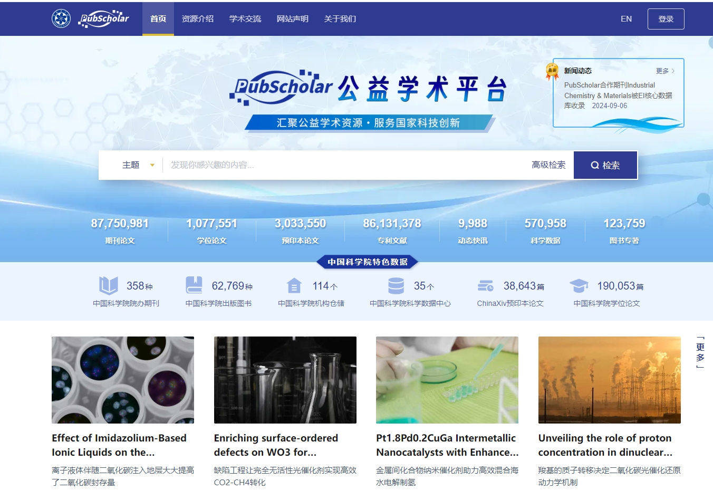Click the 更多 link in 新闻动态
713x490 pixels.
(x=666, y=71)
